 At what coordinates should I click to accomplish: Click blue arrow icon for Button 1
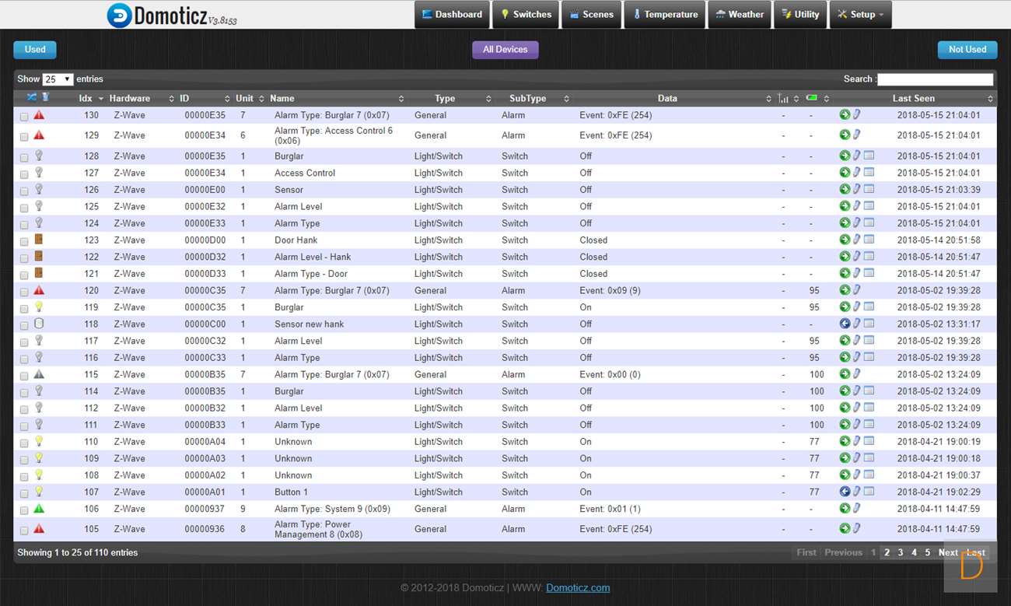tap(845, 492)
